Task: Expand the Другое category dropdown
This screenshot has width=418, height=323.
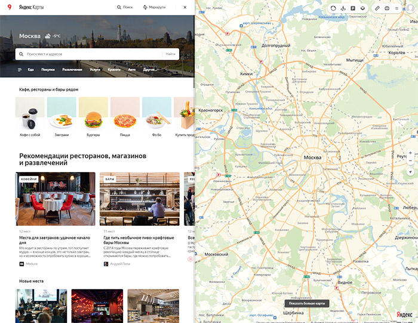Action: coord(150,70)
